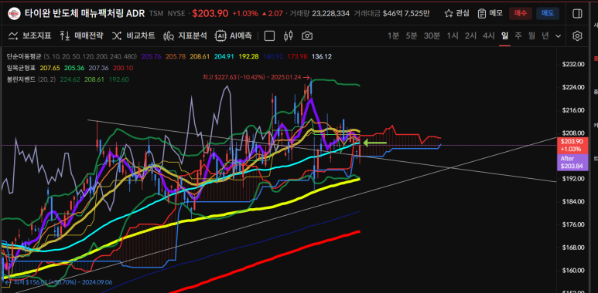Click the stock name 타이완 반도체 매뉴팩처링 ADR

84,14
